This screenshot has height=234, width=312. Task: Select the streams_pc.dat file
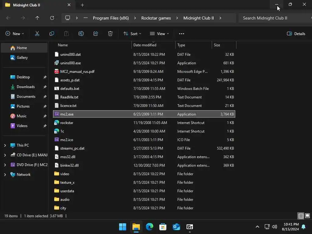click(x=144, y=148)
